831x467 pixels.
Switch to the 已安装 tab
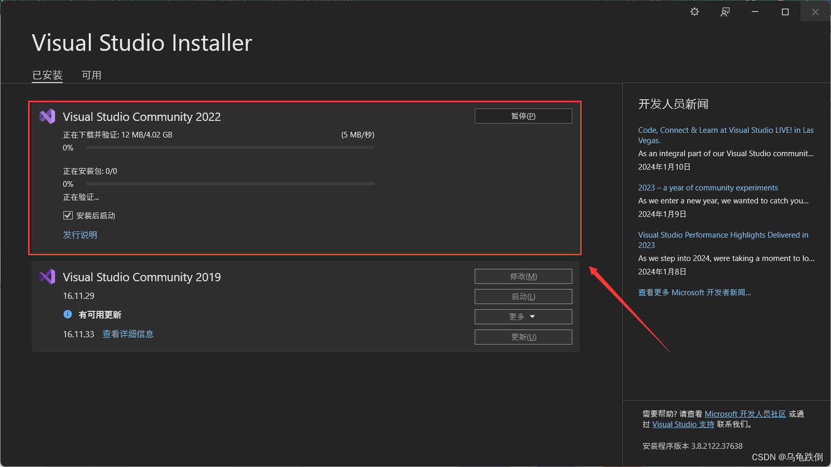(47, 75)
